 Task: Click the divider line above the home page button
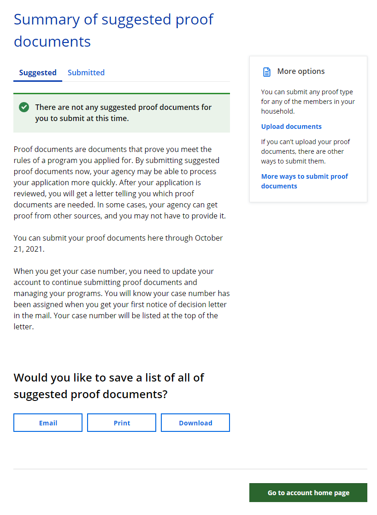click(190, 469)
